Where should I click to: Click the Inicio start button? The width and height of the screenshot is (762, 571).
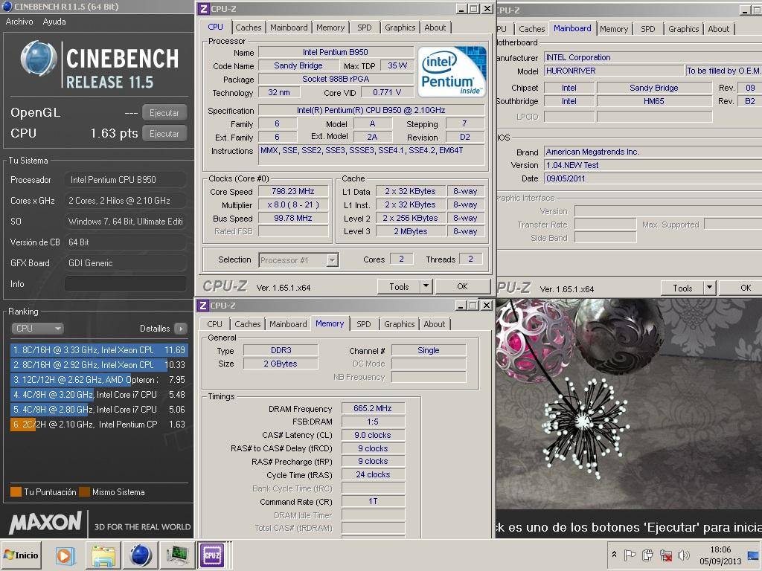[x=22, y=555]
